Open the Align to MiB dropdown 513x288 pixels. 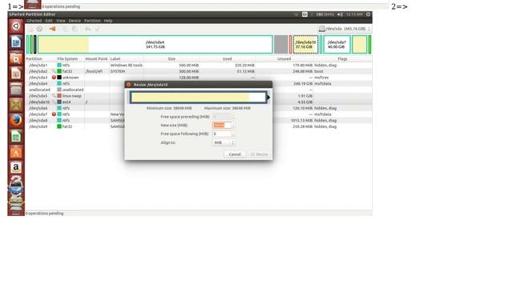(x=224, y=142)
